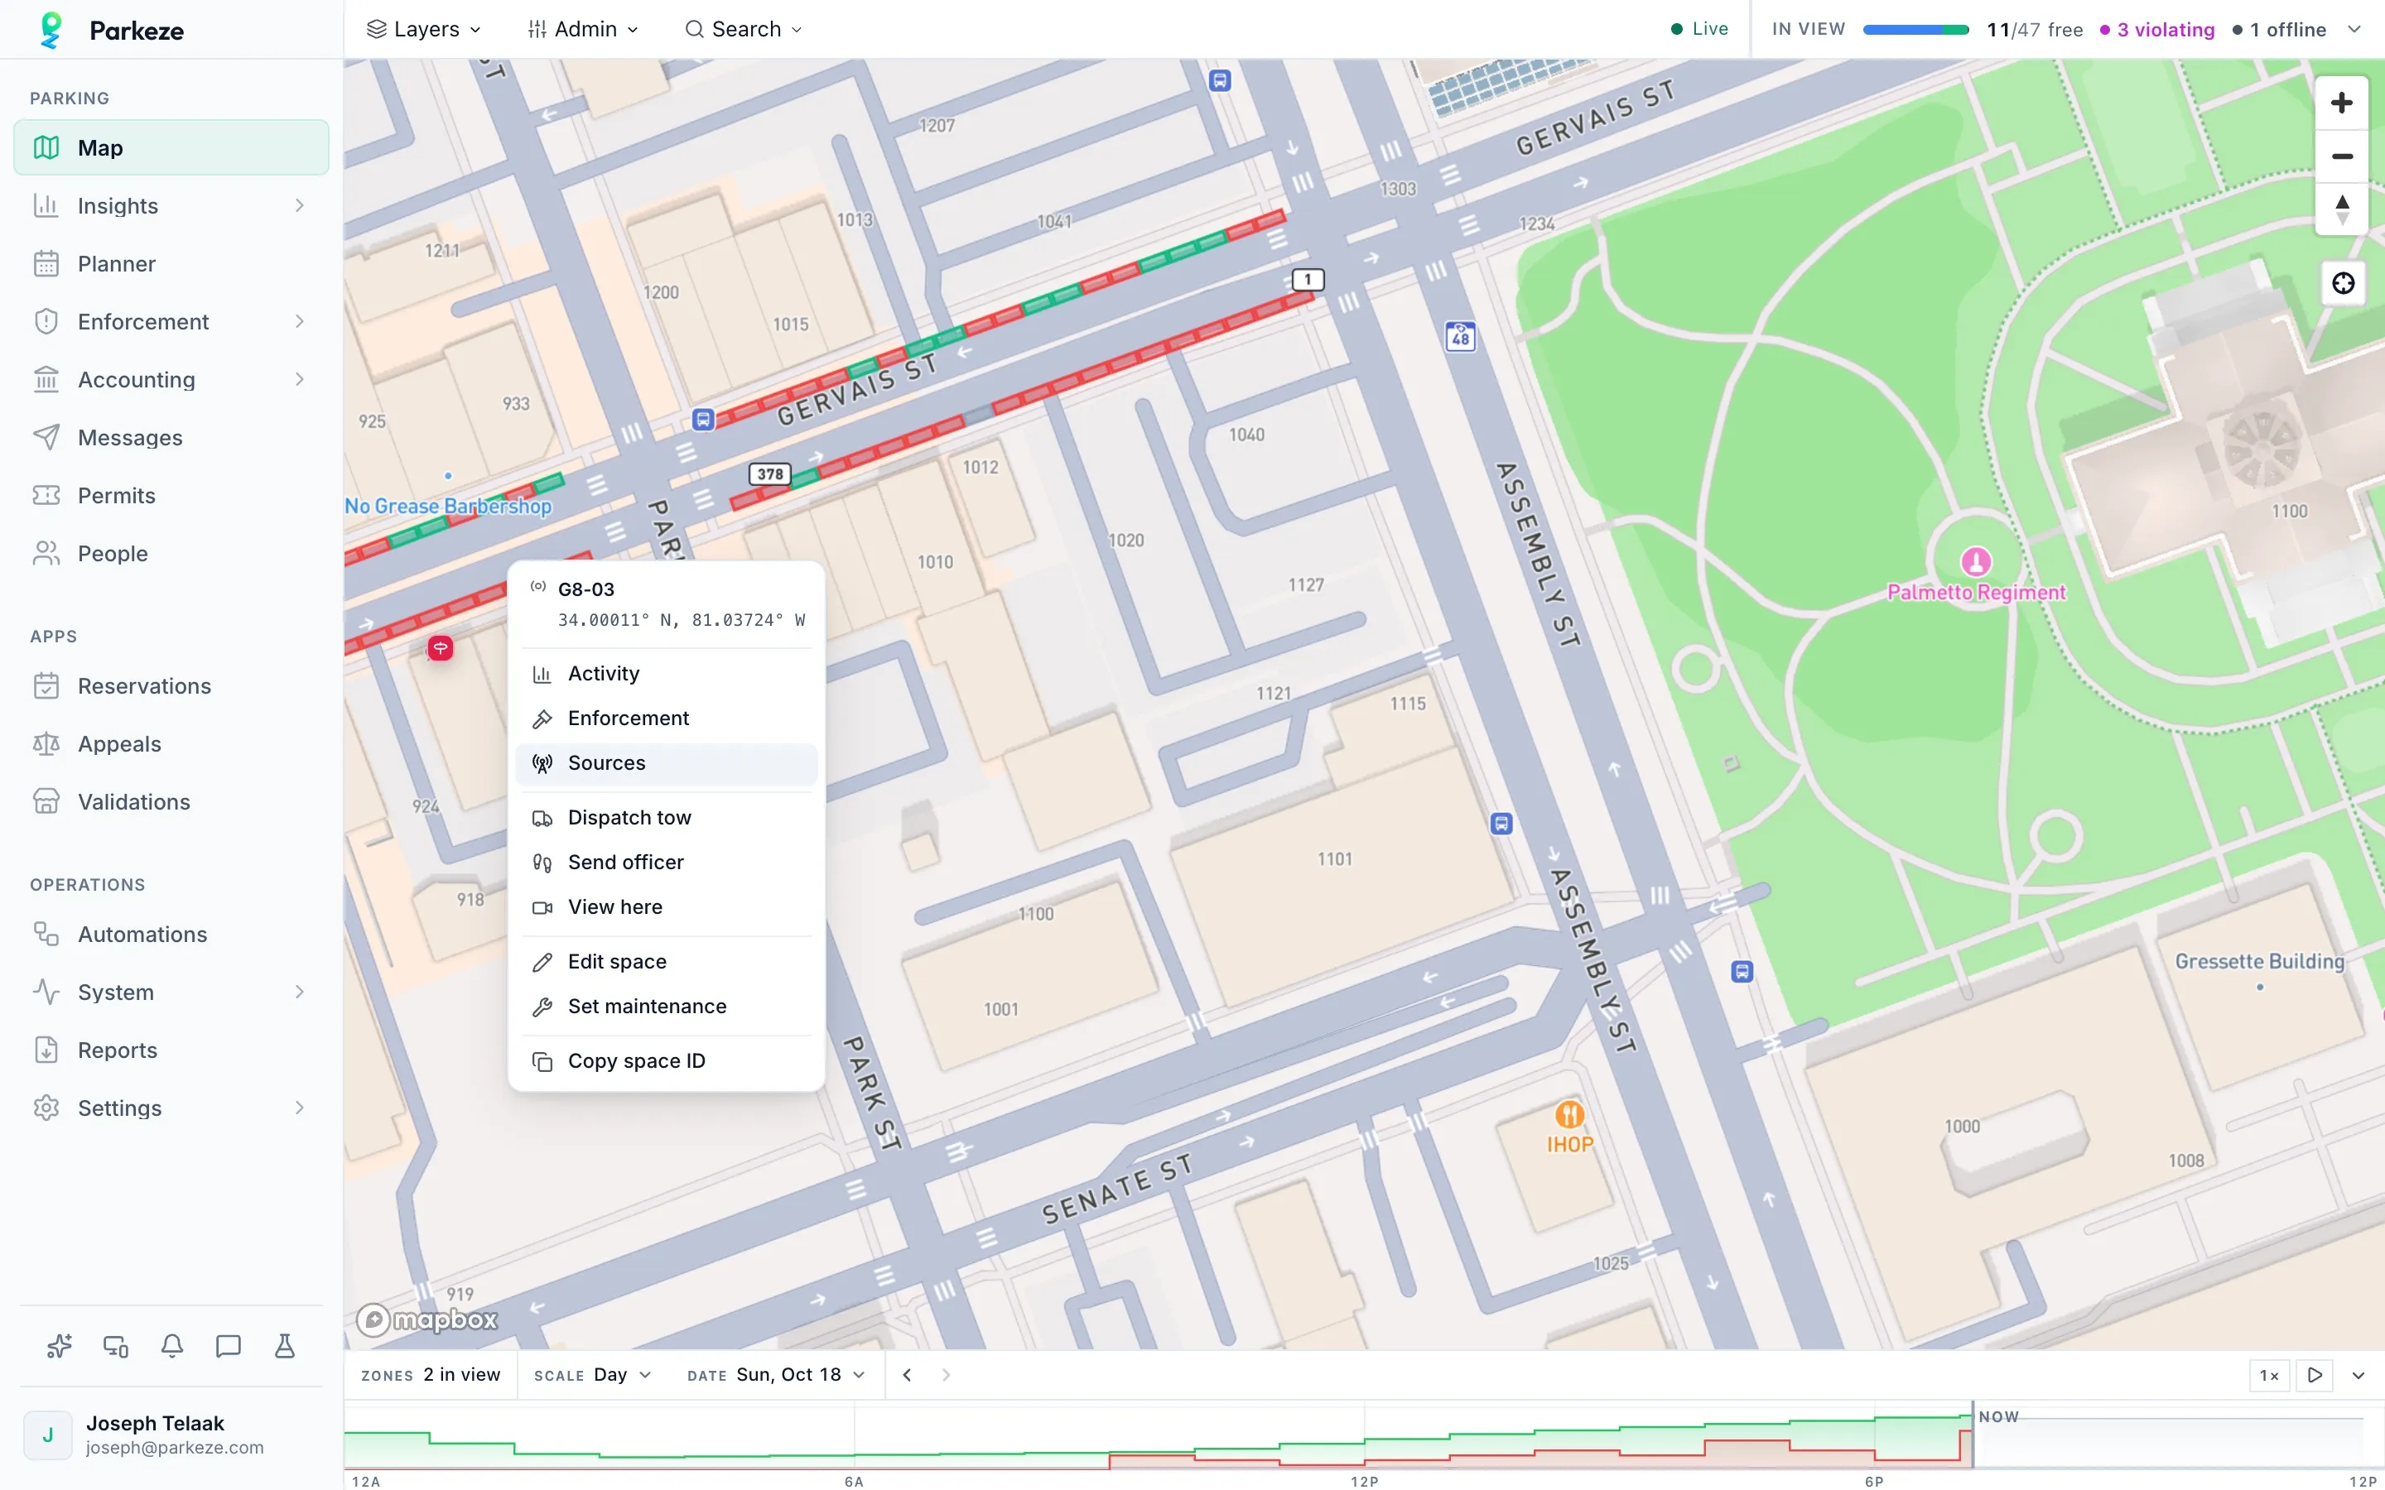Click the locate crosshair button on map
Screen dimensions: 2385x1490
2343,284
